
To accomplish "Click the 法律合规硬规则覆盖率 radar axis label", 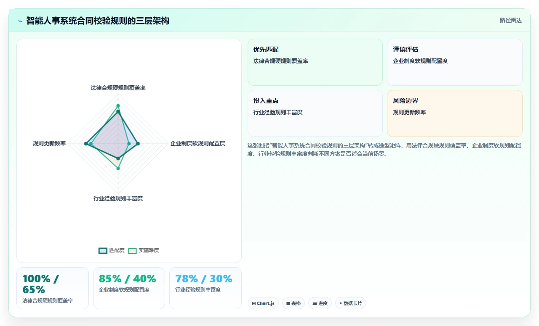I will pos(118,88).
